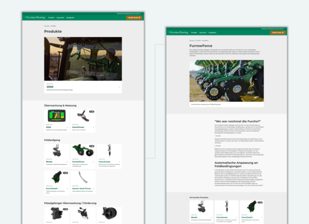Click arrow beside SmartDepth in Feldaufgang section
The width and height of the screenshot is (309, 224).
click(x=67, y=189)
